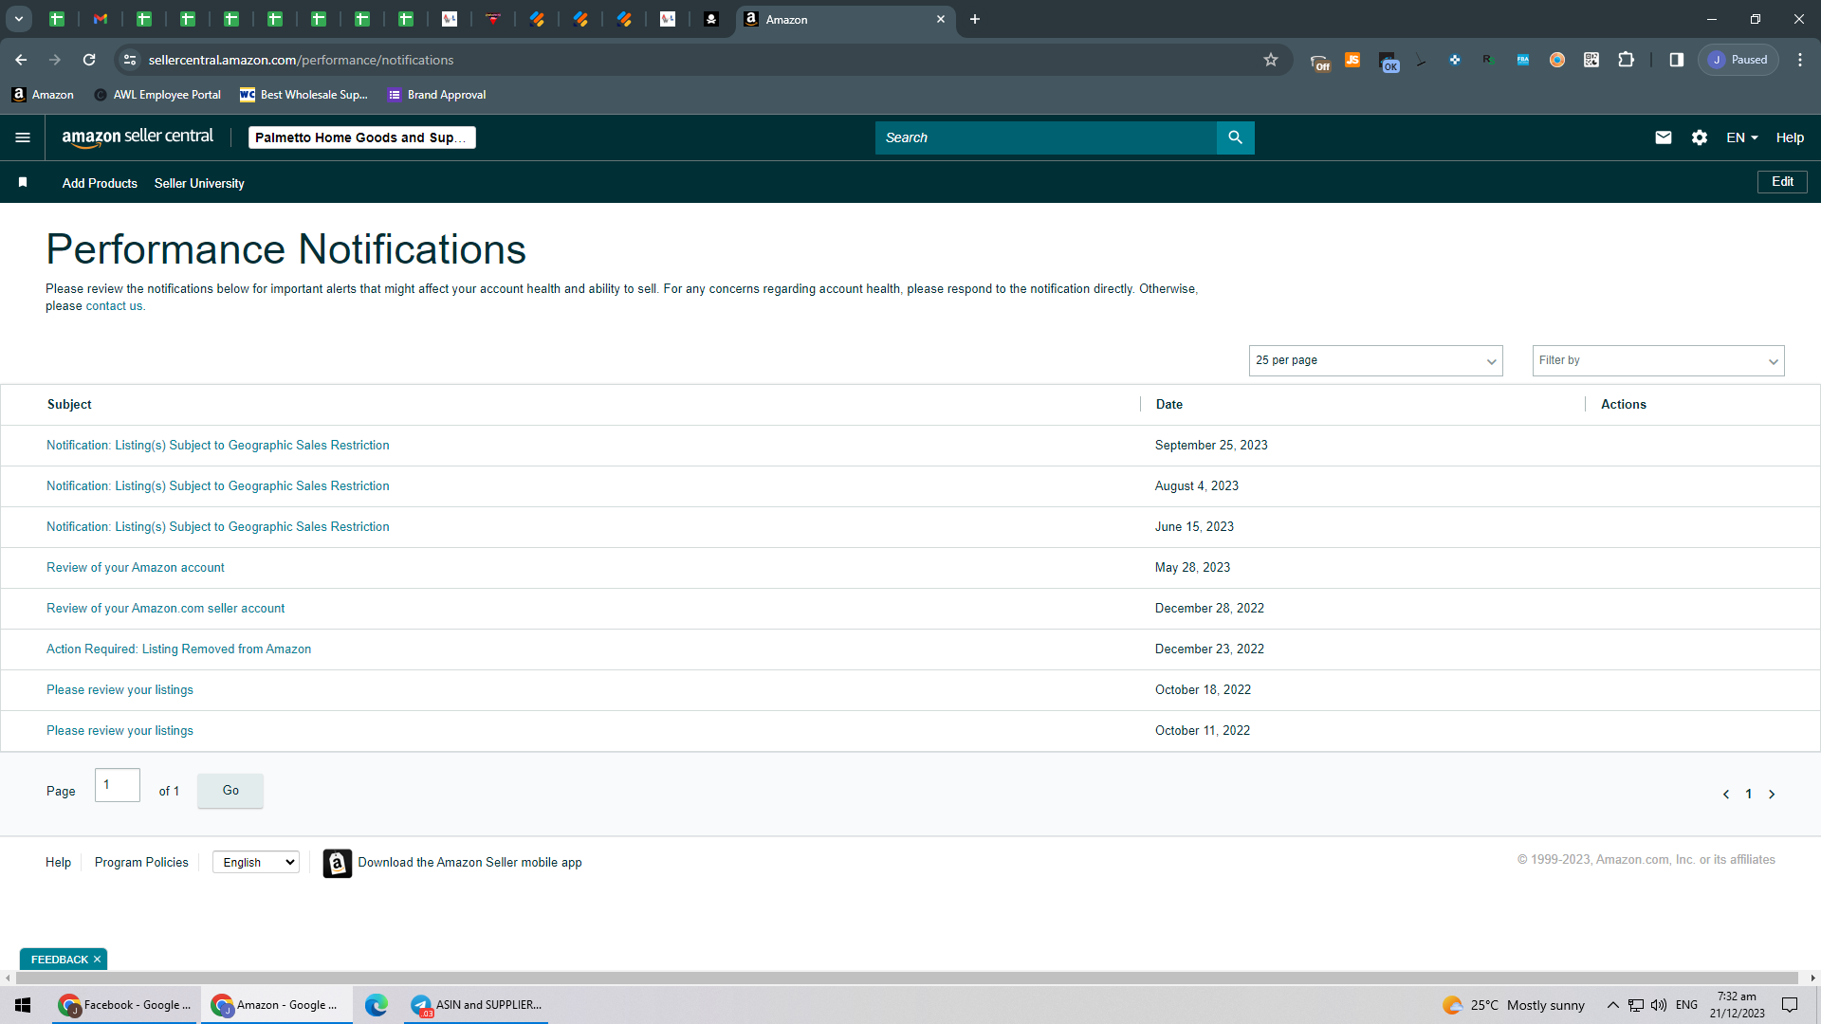Open the Filter by dropdown

pos(1658,360)
